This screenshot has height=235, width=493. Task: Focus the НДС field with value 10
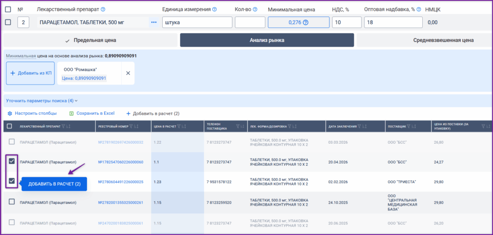[347, 22]
